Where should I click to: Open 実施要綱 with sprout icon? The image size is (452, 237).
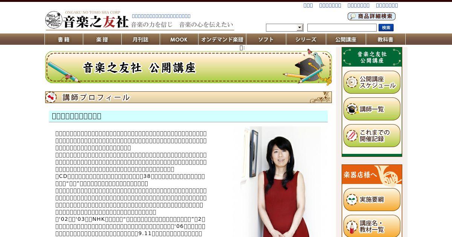[372, 199]
